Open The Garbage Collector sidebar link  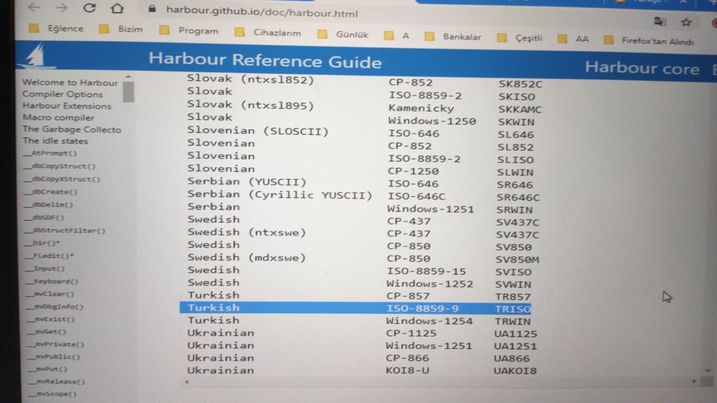[72, 129]
